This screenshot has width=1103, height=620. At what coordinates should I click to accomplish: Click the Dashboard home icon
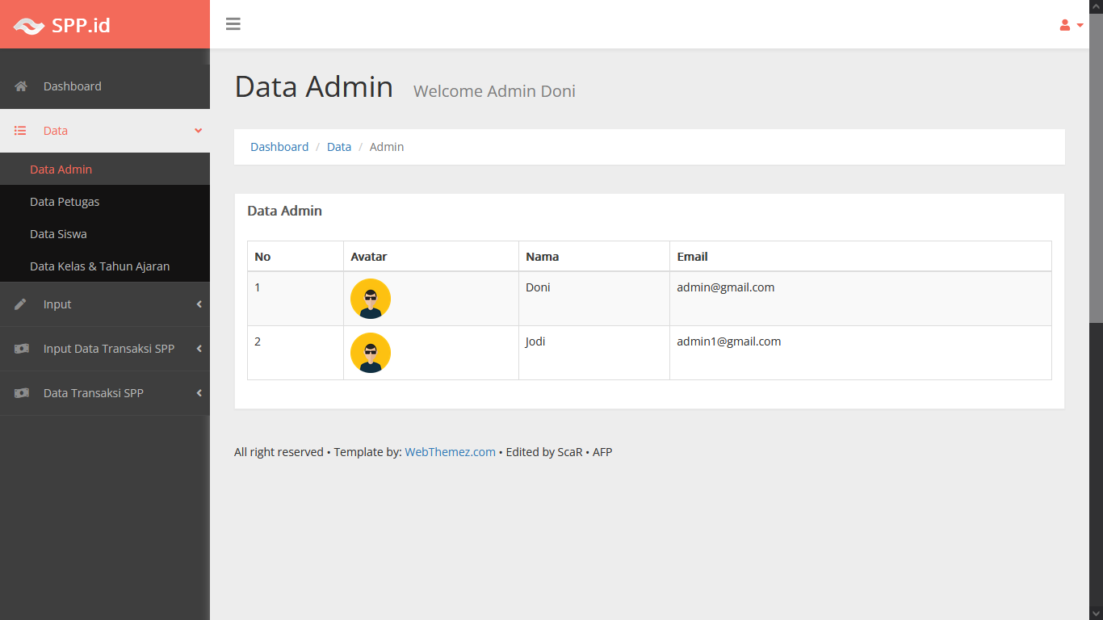pos(21,86)
